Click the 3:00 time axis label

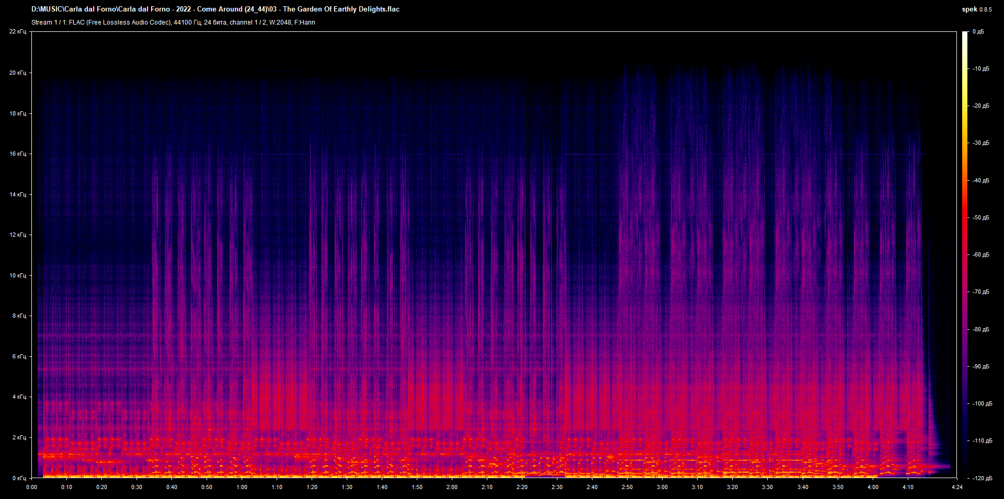coord(663,487)
